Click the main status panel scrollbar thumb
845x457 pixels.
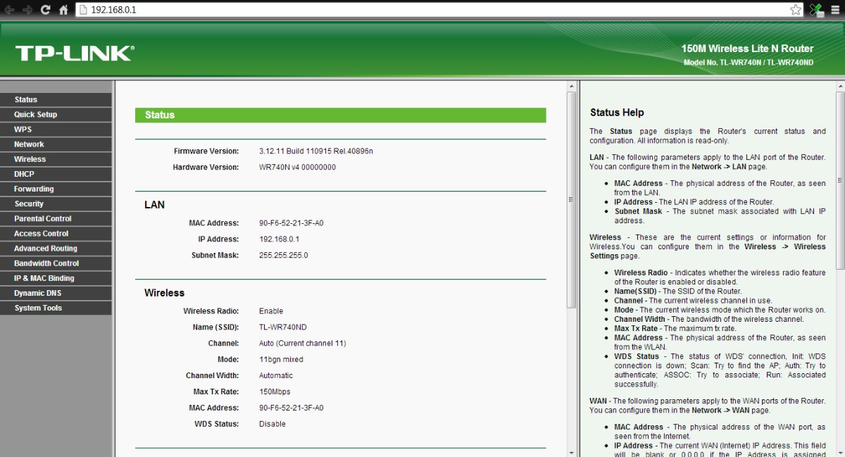click(x=571, y=201)
